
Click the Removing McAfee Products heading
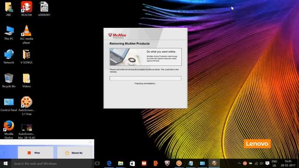tap(129, 43)
